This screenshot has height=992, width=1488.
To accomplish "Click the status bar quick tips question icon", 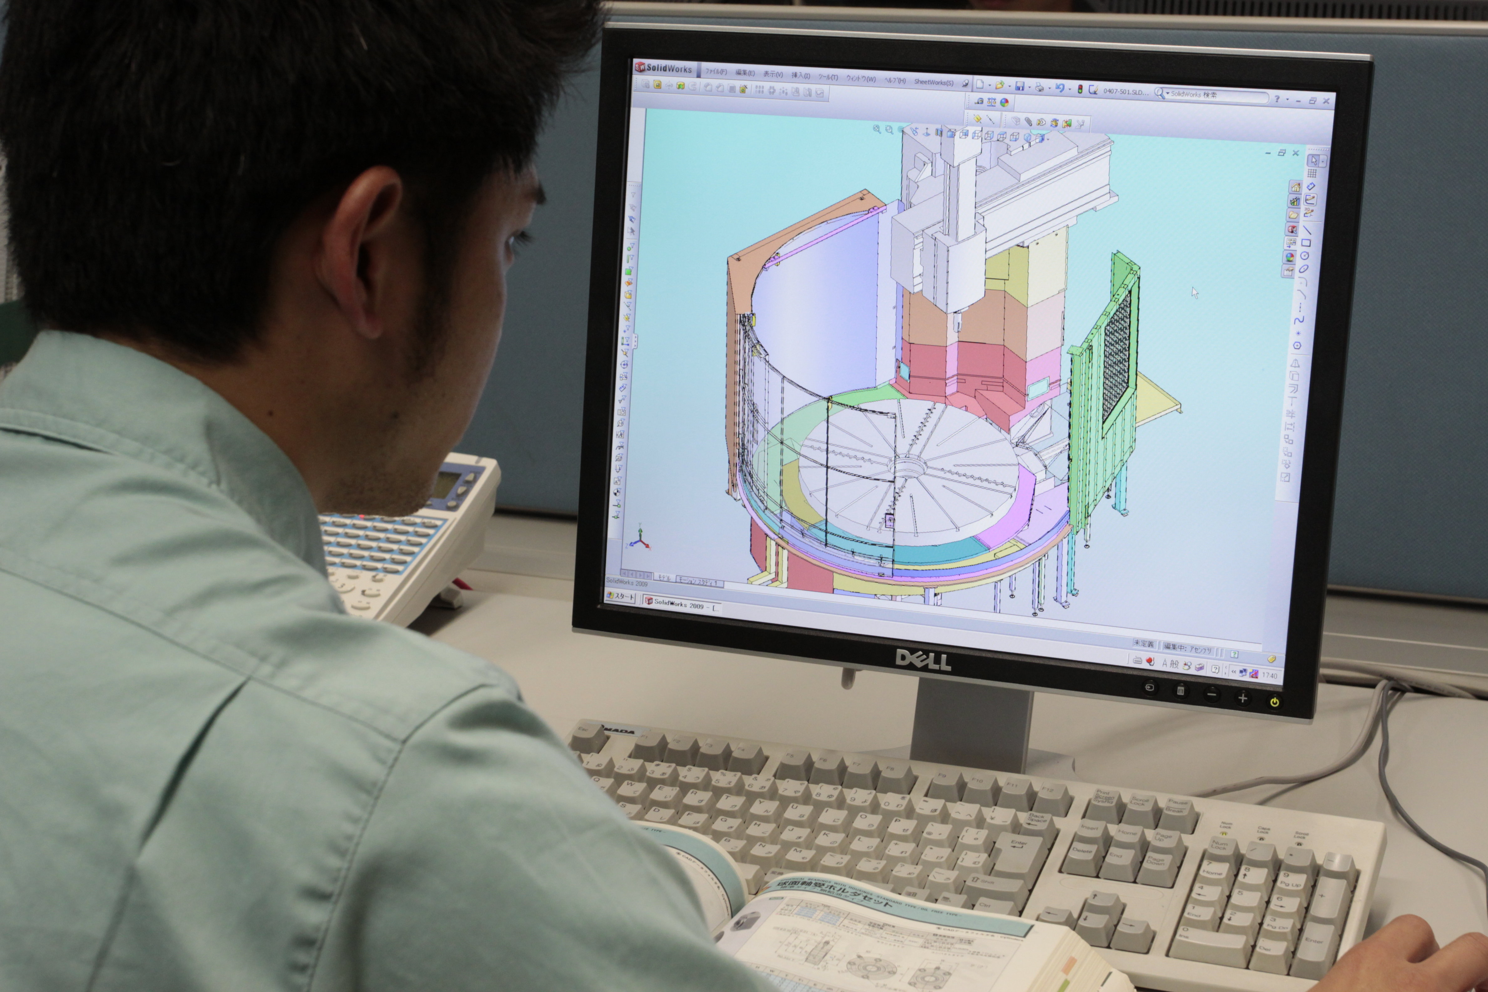I will click(x=1234, y=654).
